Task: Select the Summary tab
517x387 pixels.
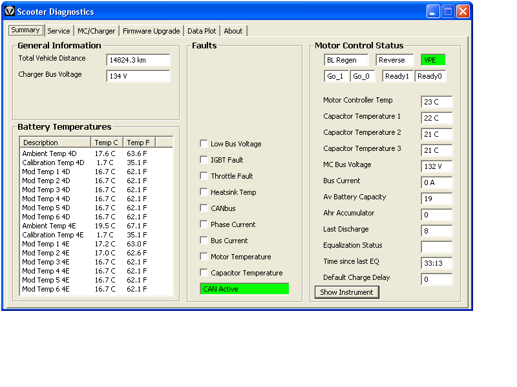Action: pyautogui.click(x=26, y=30)
